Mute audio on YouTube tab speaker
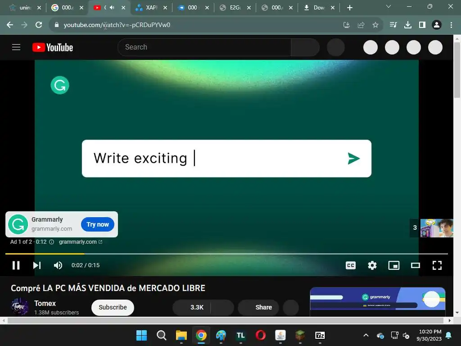 click(x=112, y=8)
